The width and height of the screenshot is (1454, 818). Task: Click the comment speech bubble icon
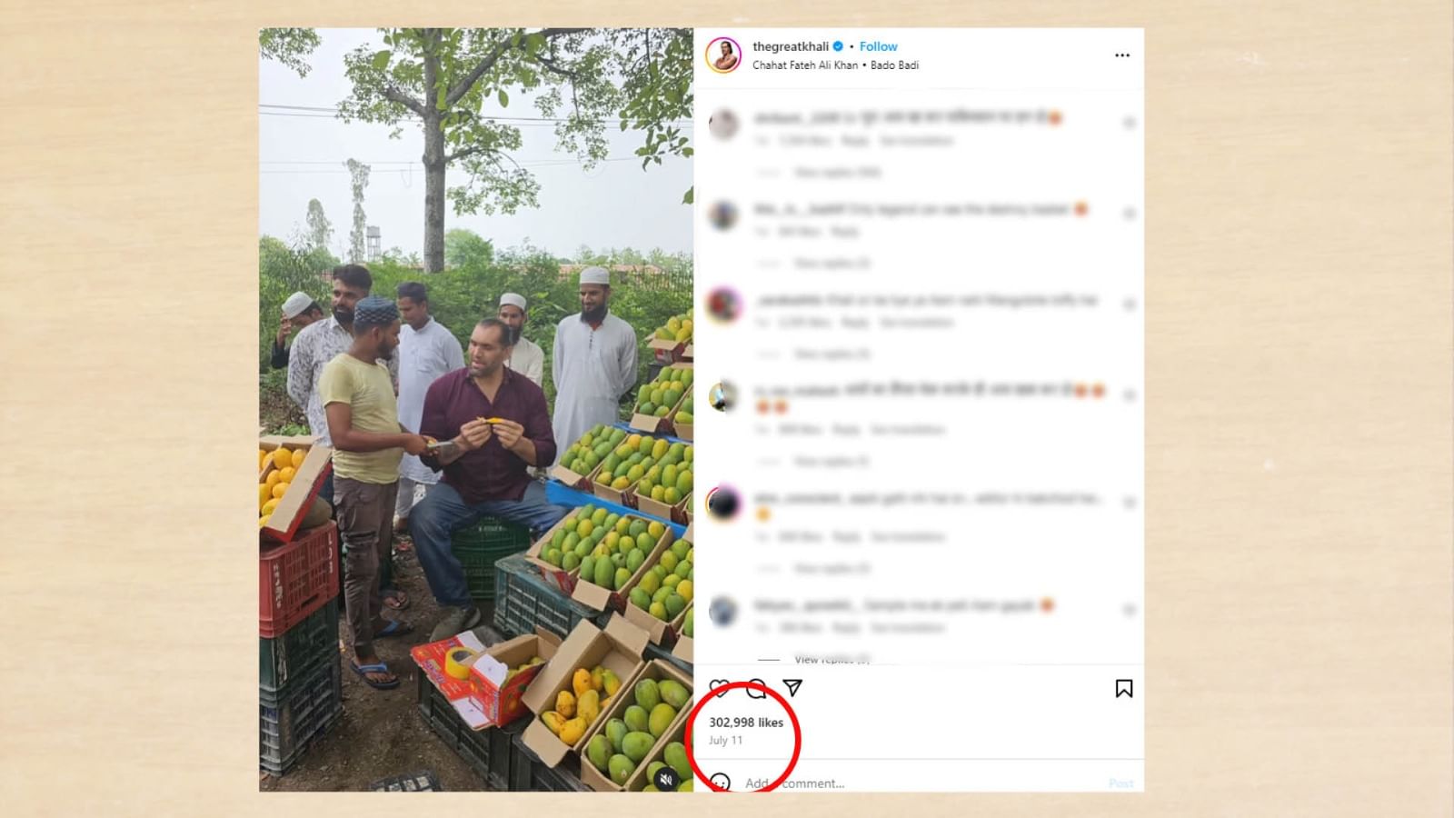pos(756,688)
